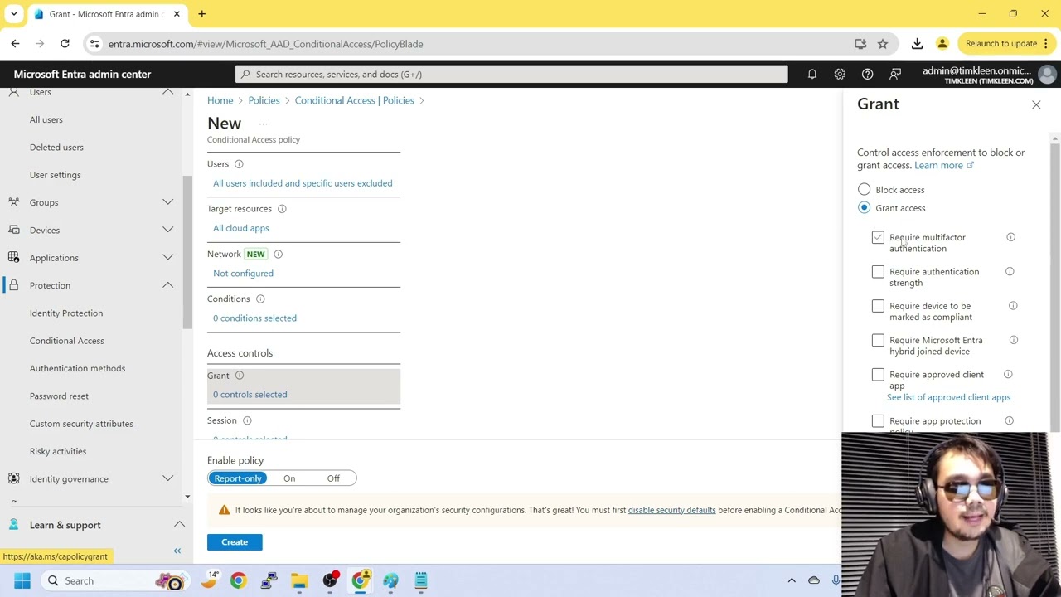
Task: Click the browser back arrow
Action: [15, 43]
